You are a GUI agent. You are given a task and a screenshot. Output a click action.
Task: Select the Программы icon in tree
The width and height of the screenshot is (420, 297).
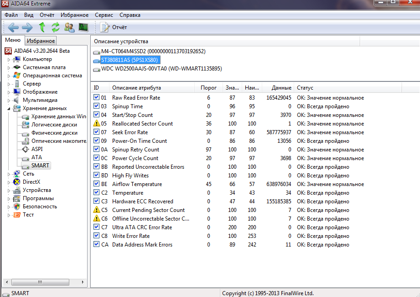17,198
